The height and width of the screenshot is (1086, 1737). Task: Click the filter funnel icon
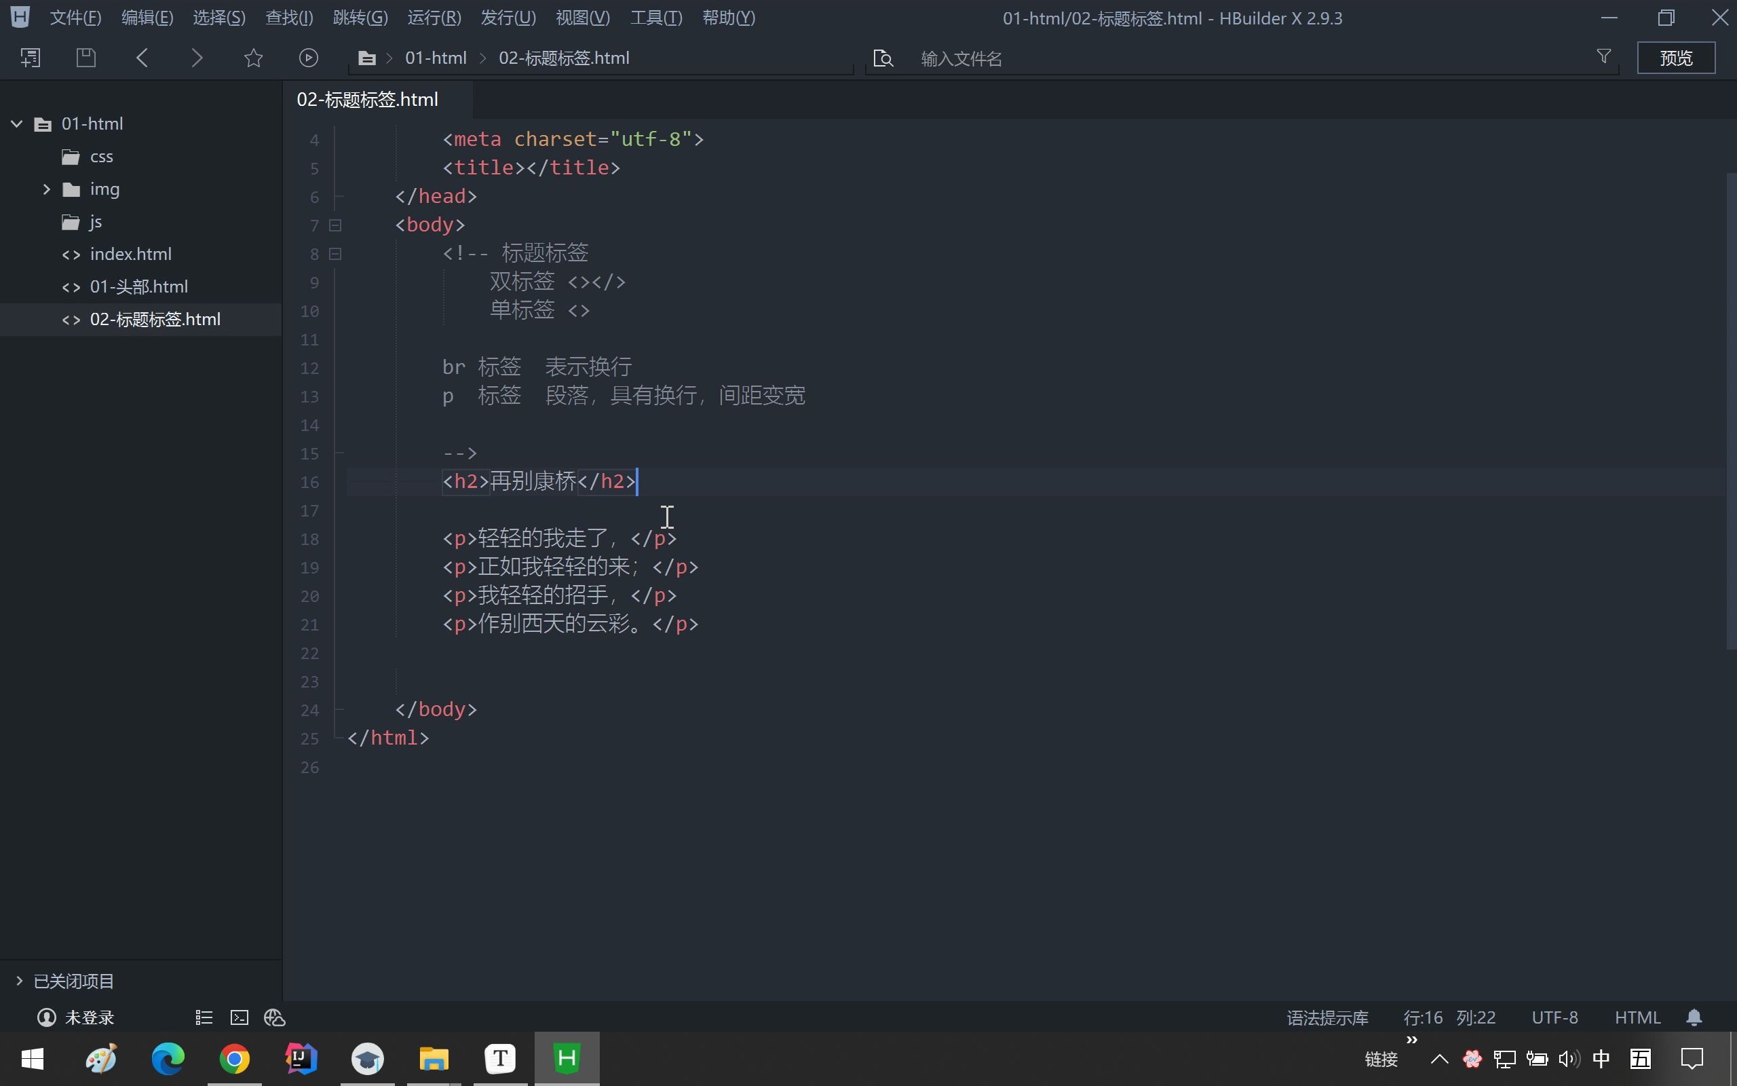tap(1603, 57)
